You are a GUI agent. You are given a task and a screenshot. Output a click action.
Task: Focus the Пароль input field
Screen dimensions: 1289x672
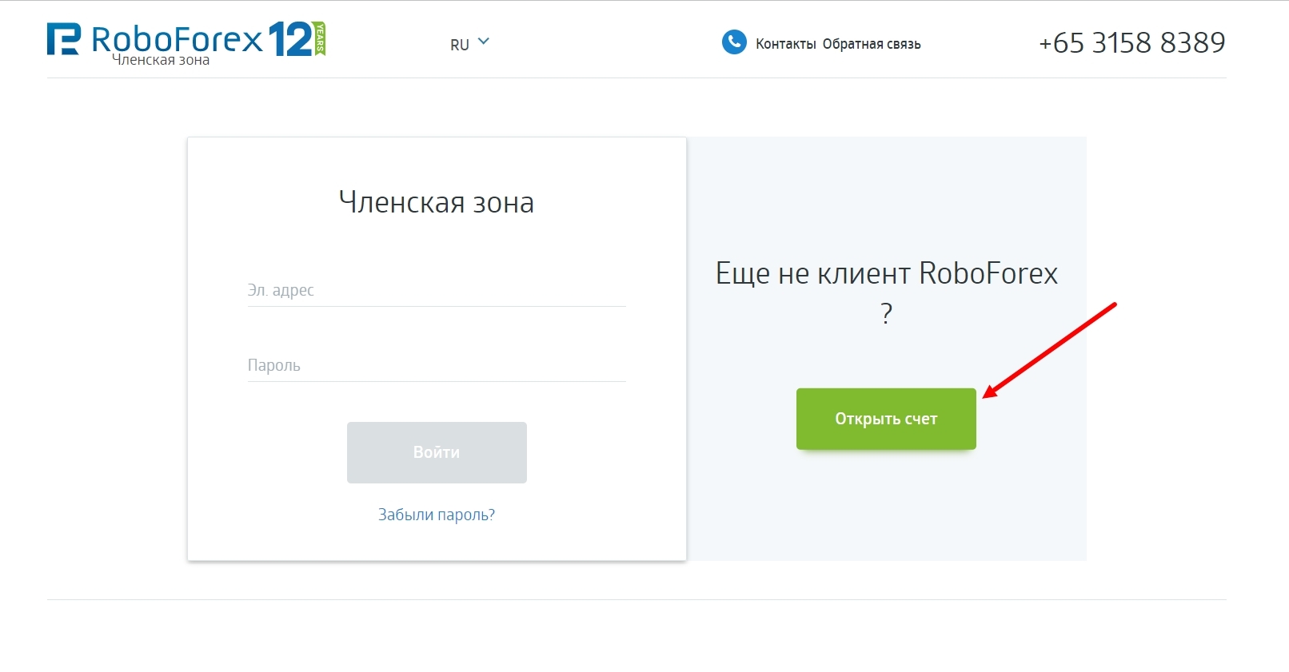pos(437,366)
